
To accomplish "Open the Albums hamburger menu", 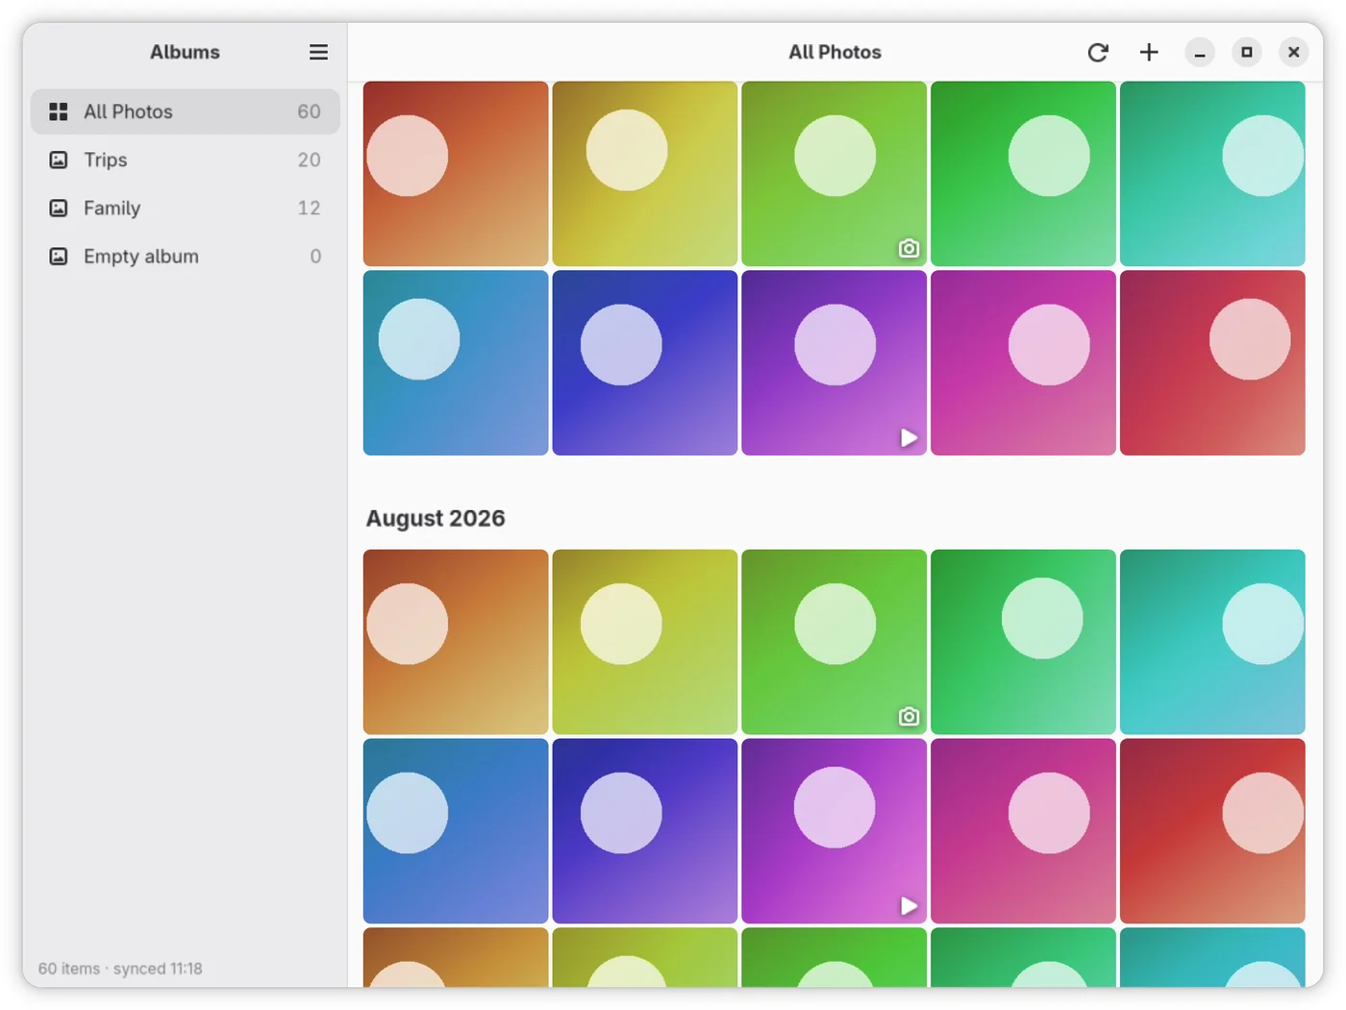I will [318, 52].
